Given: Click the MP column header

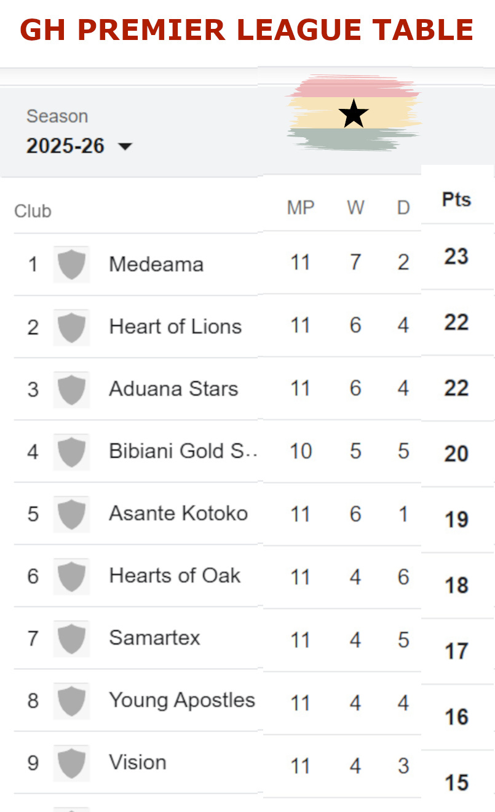Looking at the screenshot, I should pos(300,208).
